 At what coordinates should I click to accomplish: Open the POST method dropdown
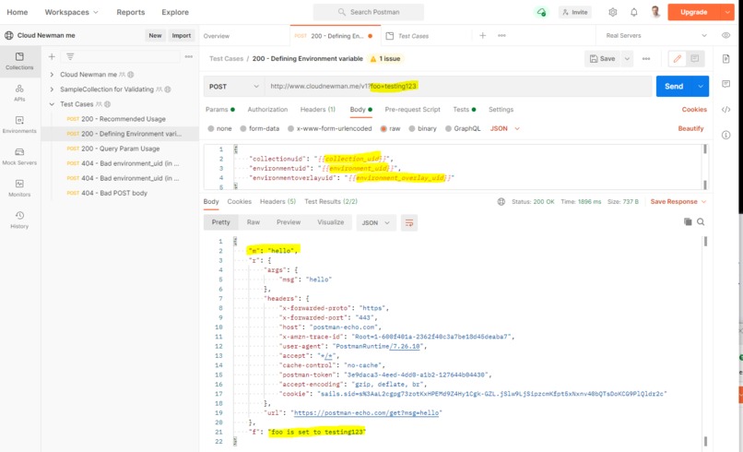pos(234,87)
